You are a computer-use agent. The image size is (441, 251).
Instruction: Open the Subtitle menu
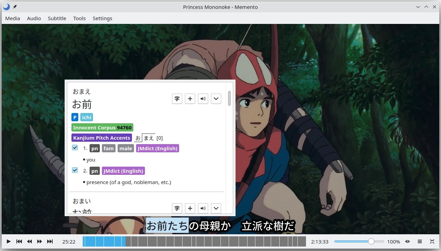57,18
